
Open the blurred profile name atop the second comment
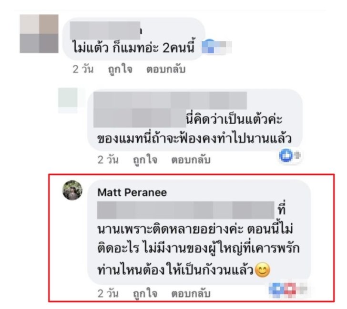170,100
